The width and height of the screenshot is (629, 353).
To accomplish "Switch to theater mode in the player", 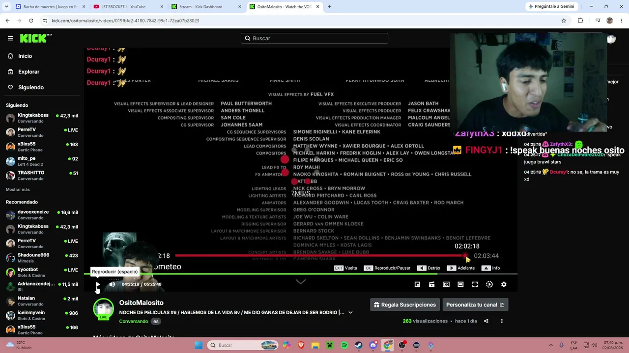I will [x=460, y=284].
